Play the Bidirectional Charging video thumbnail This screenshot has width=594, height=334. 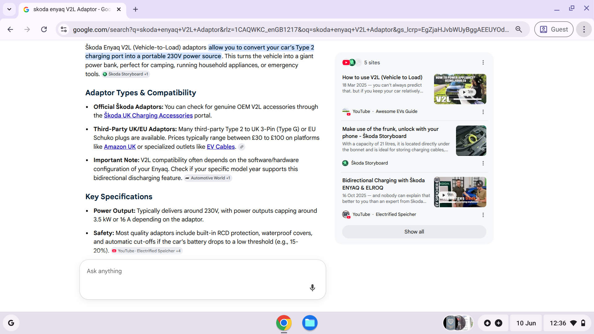460,192
